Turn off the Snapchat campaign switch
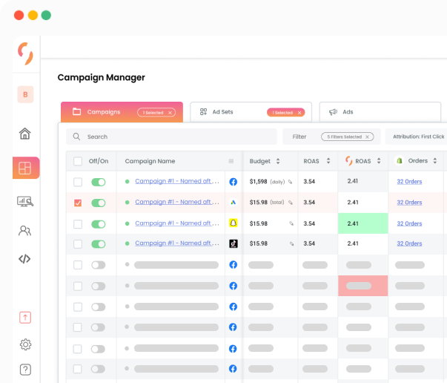Screen dimensions: 447x383 click(99, 223)
